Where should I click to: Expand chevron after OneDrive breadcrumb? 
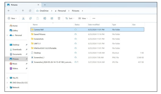(x=52, y=11)
